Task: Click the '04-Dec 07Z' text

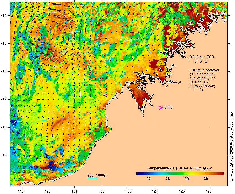Action: (x=199, y=82)
